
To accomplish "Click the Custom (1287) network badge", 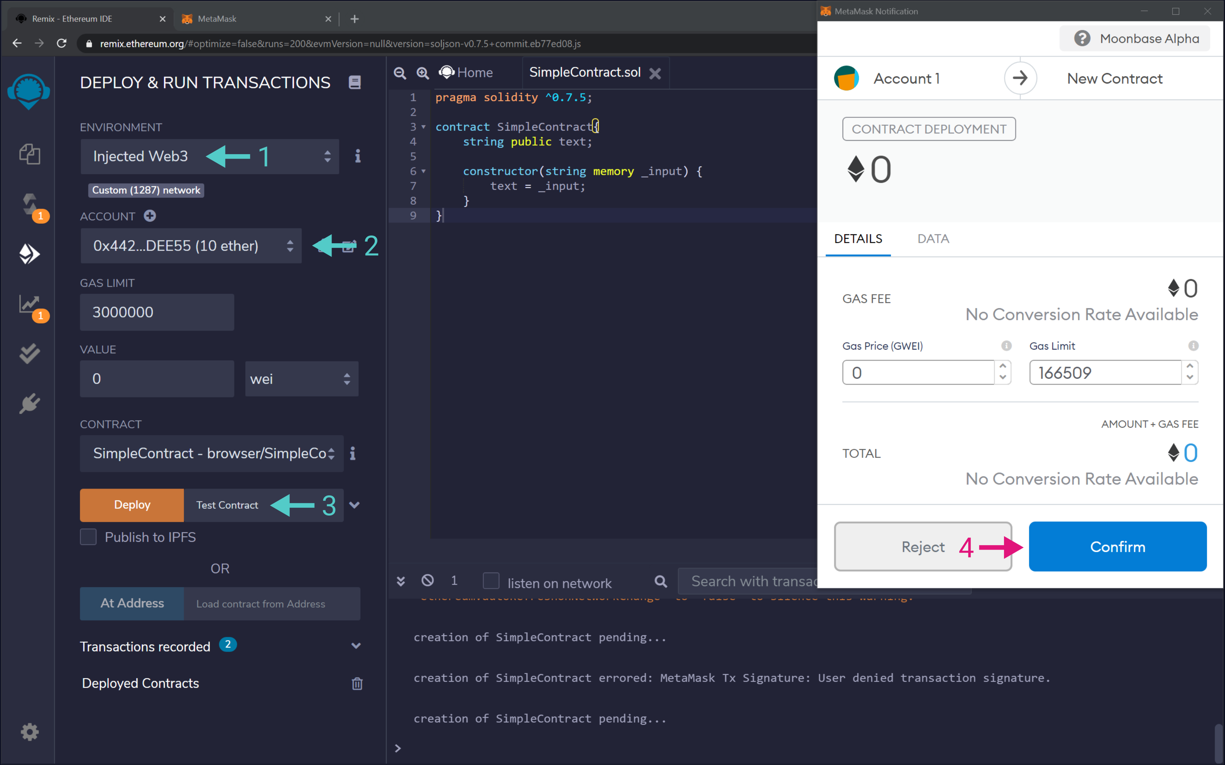I will click(x=146, y=190).
